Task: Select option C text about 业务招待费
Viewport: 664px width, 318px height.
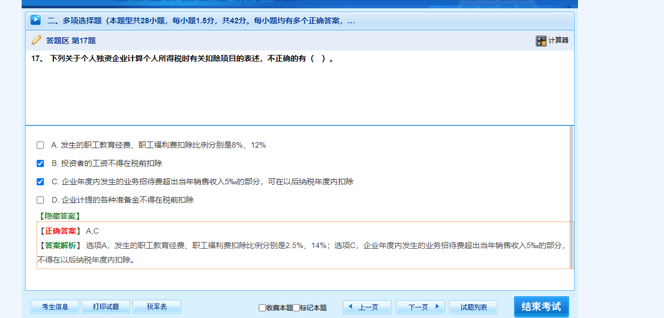Action: point(203,181)
